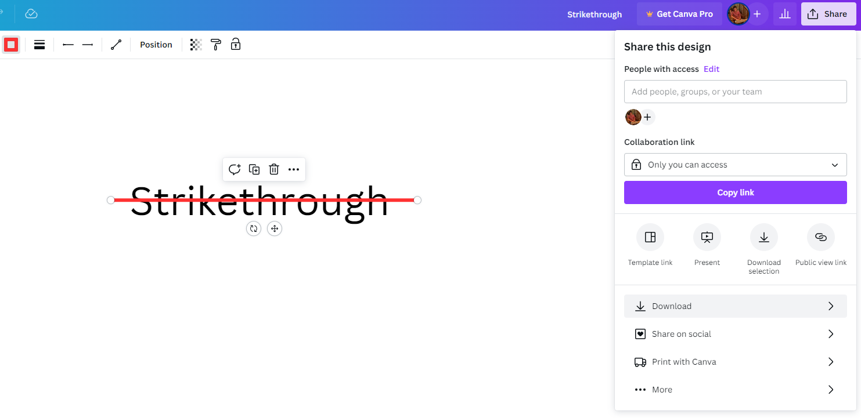Click the design title in top bar
The height and width of the screenshot is (418, 861).
[x=595, y=14]
